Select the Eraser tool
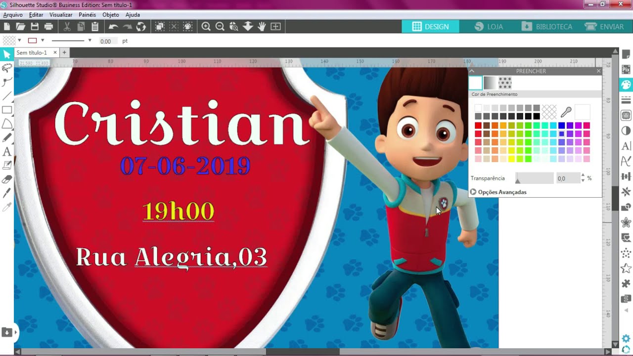This screenshot has height=356, width=633. click(x=7, y=179)
